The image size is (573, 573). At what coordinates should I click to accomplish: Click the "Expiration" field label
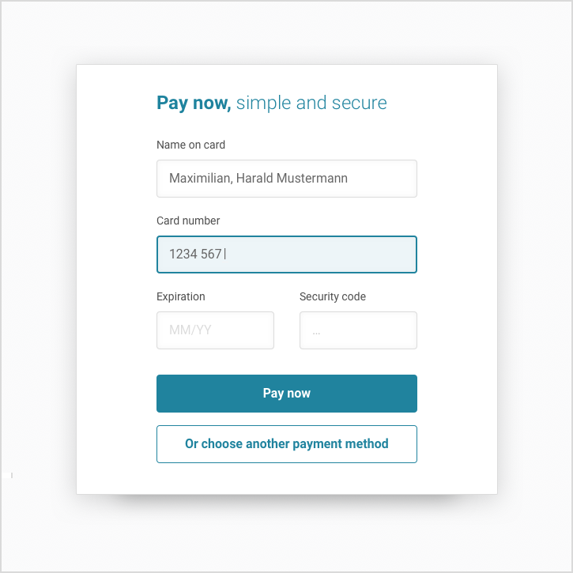[x=181, y=297]
